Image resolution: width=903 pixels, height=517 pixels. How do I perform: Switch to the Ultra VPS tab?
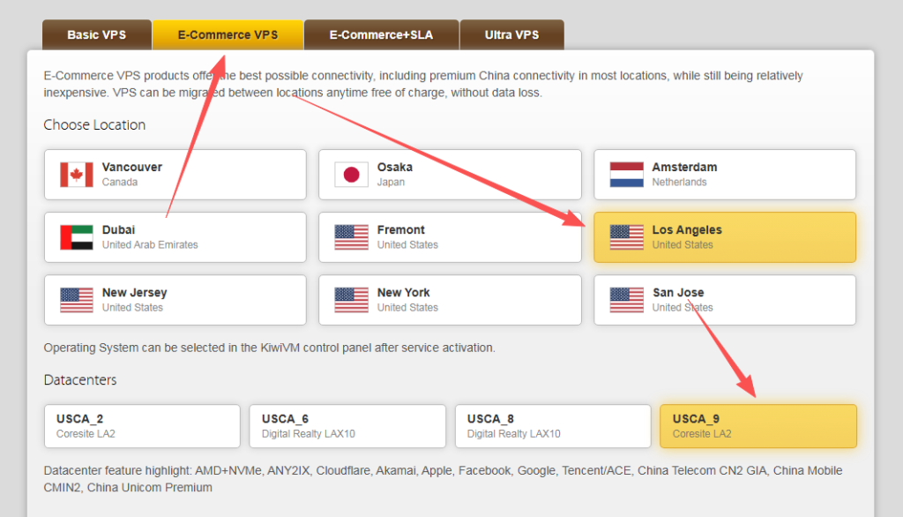511,35
